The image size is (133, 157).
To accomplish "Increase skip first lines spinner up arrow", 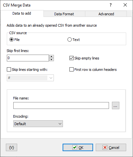I will click(52, 57).
